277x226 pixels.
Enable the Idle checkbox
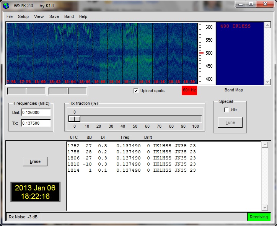226,110
